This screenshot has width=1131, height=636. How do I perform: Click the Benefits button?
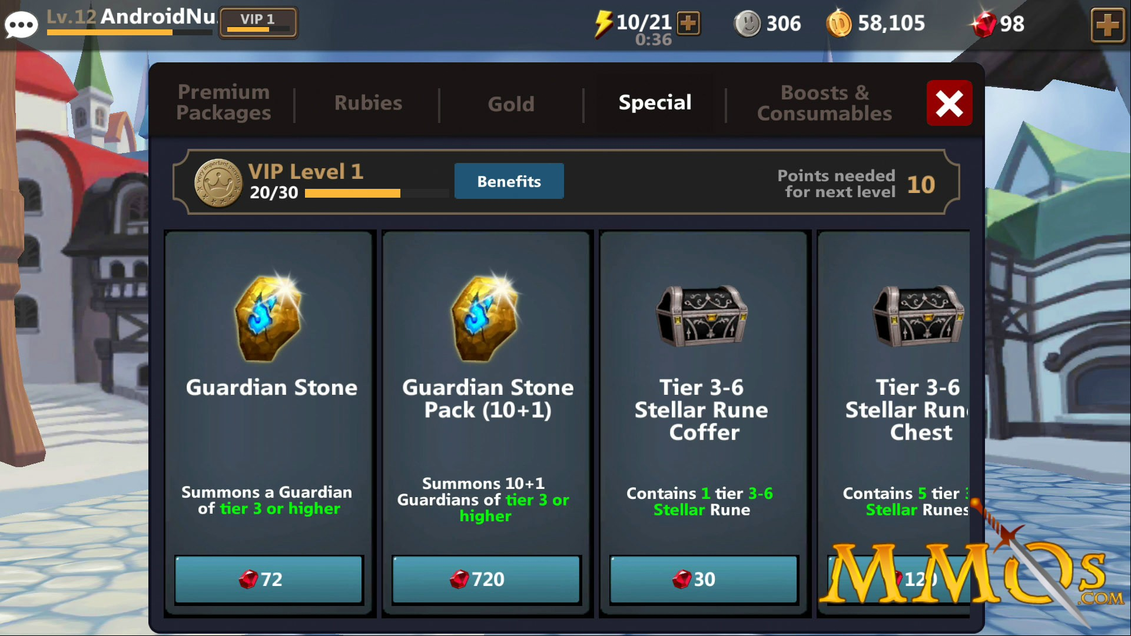point(509,181)
